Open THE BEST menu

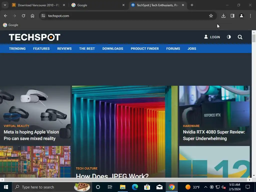[x=87, y=49]
